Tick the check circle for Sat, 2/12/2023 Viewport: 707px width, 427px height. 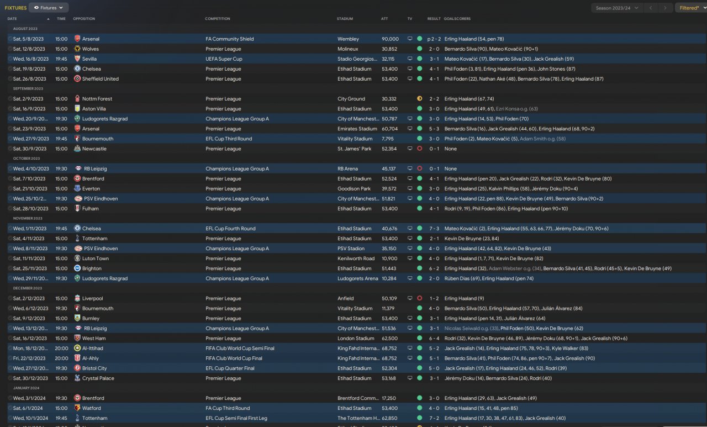click(10, 299)
